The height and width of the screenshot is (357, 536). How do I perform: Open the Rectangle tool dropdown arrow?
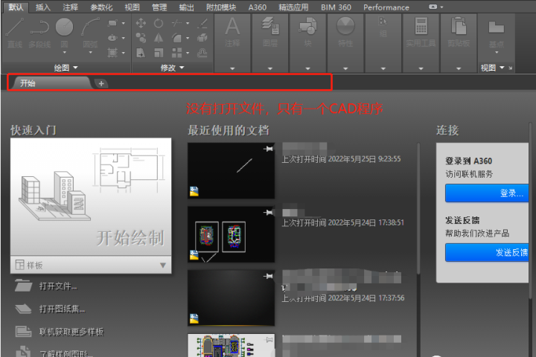124,23
